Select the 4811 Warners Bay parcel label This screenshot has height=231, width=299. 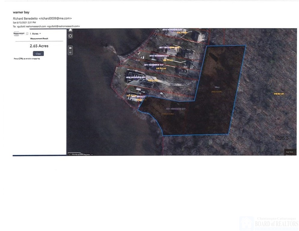(154, 65)
